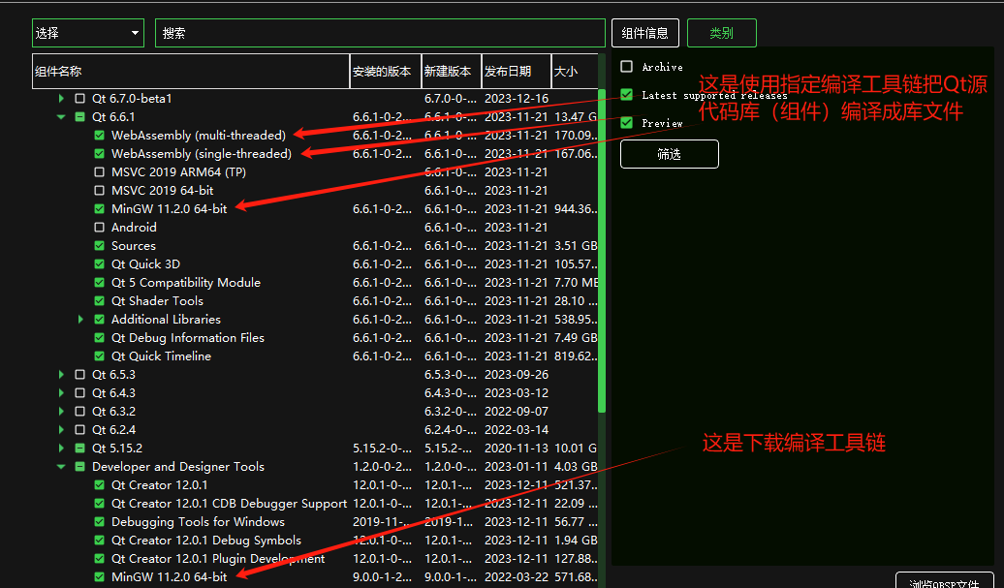Expand the Additional Libraries node
The image size is (1004, 588).
pos(80,320)
